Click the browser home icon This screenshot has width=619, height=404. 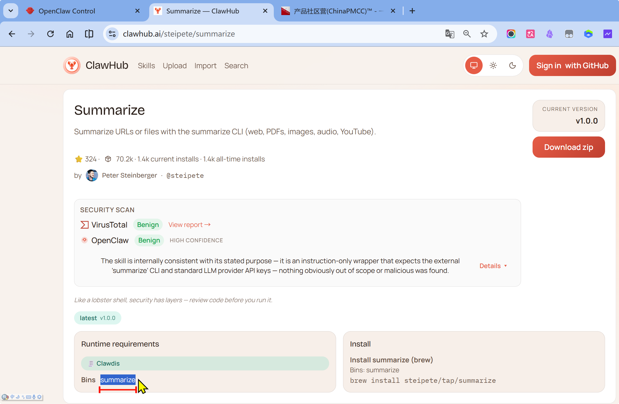coord(70,34)
